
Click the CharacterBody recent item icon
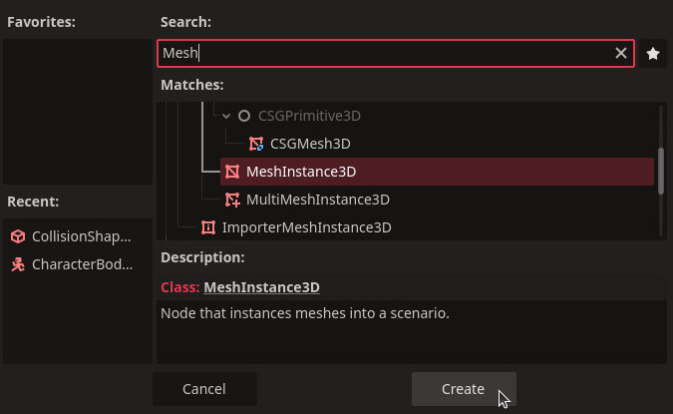18,264
